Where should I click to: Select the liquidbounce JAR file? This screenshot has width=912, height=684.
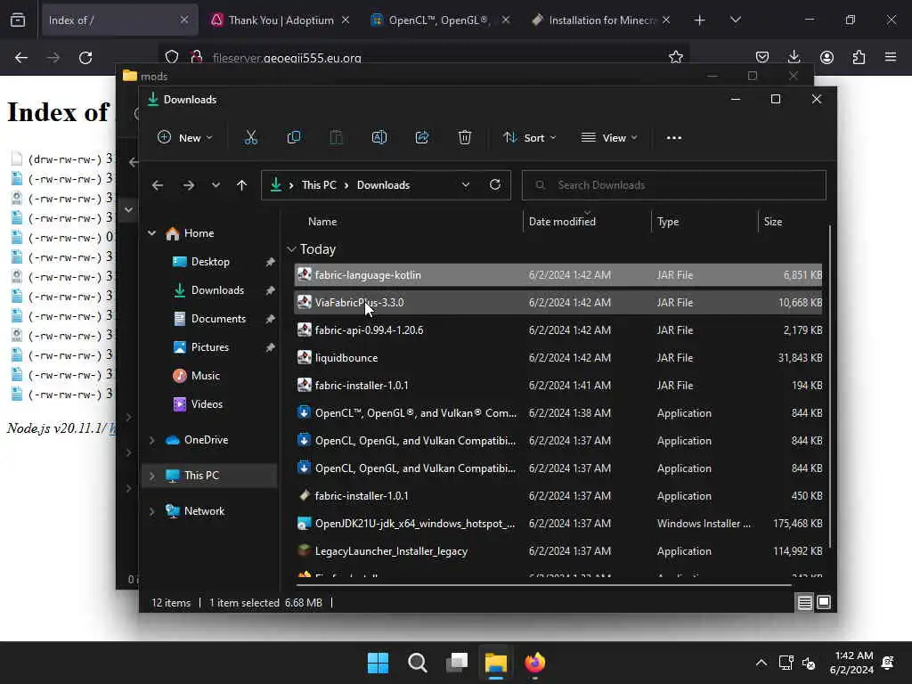pos(558,358)
